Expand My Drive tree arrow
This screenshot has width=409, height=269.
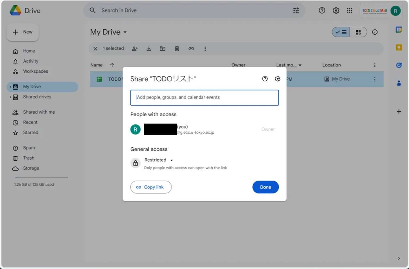tap(10, 87)
